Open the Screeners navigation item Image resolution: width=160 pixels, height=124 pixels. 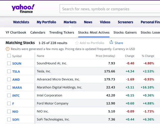[125, 22]
